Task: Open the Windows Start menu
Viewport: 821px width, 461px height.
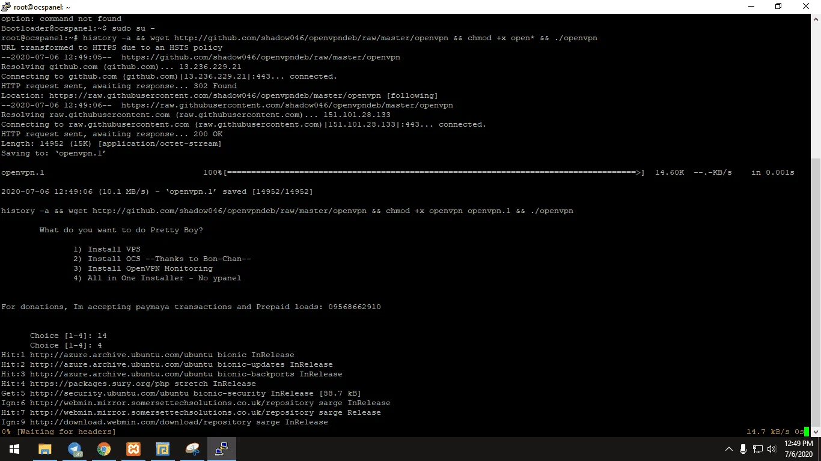Action: (14, 449)
